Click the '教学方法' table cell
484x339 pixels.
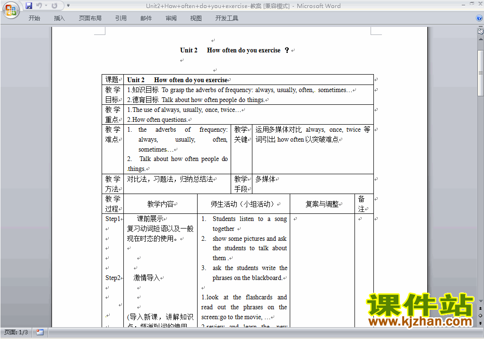click(112, 184)
